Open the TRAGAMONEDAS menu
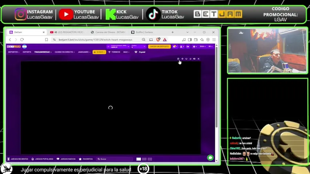 click(x=43, y=52)
